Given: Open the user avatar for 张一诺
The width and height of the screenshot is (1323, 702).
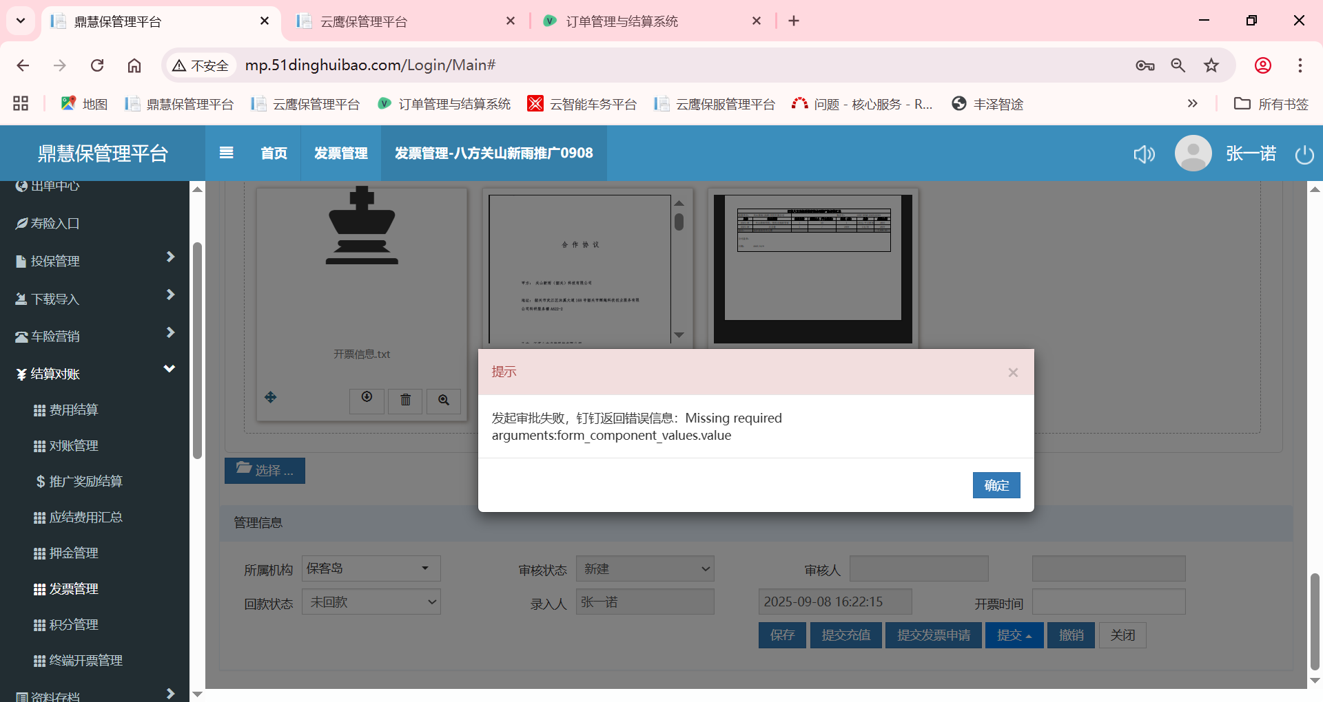Looking at the screenshot, I should pyautogui.click(x=1193, y=153).
